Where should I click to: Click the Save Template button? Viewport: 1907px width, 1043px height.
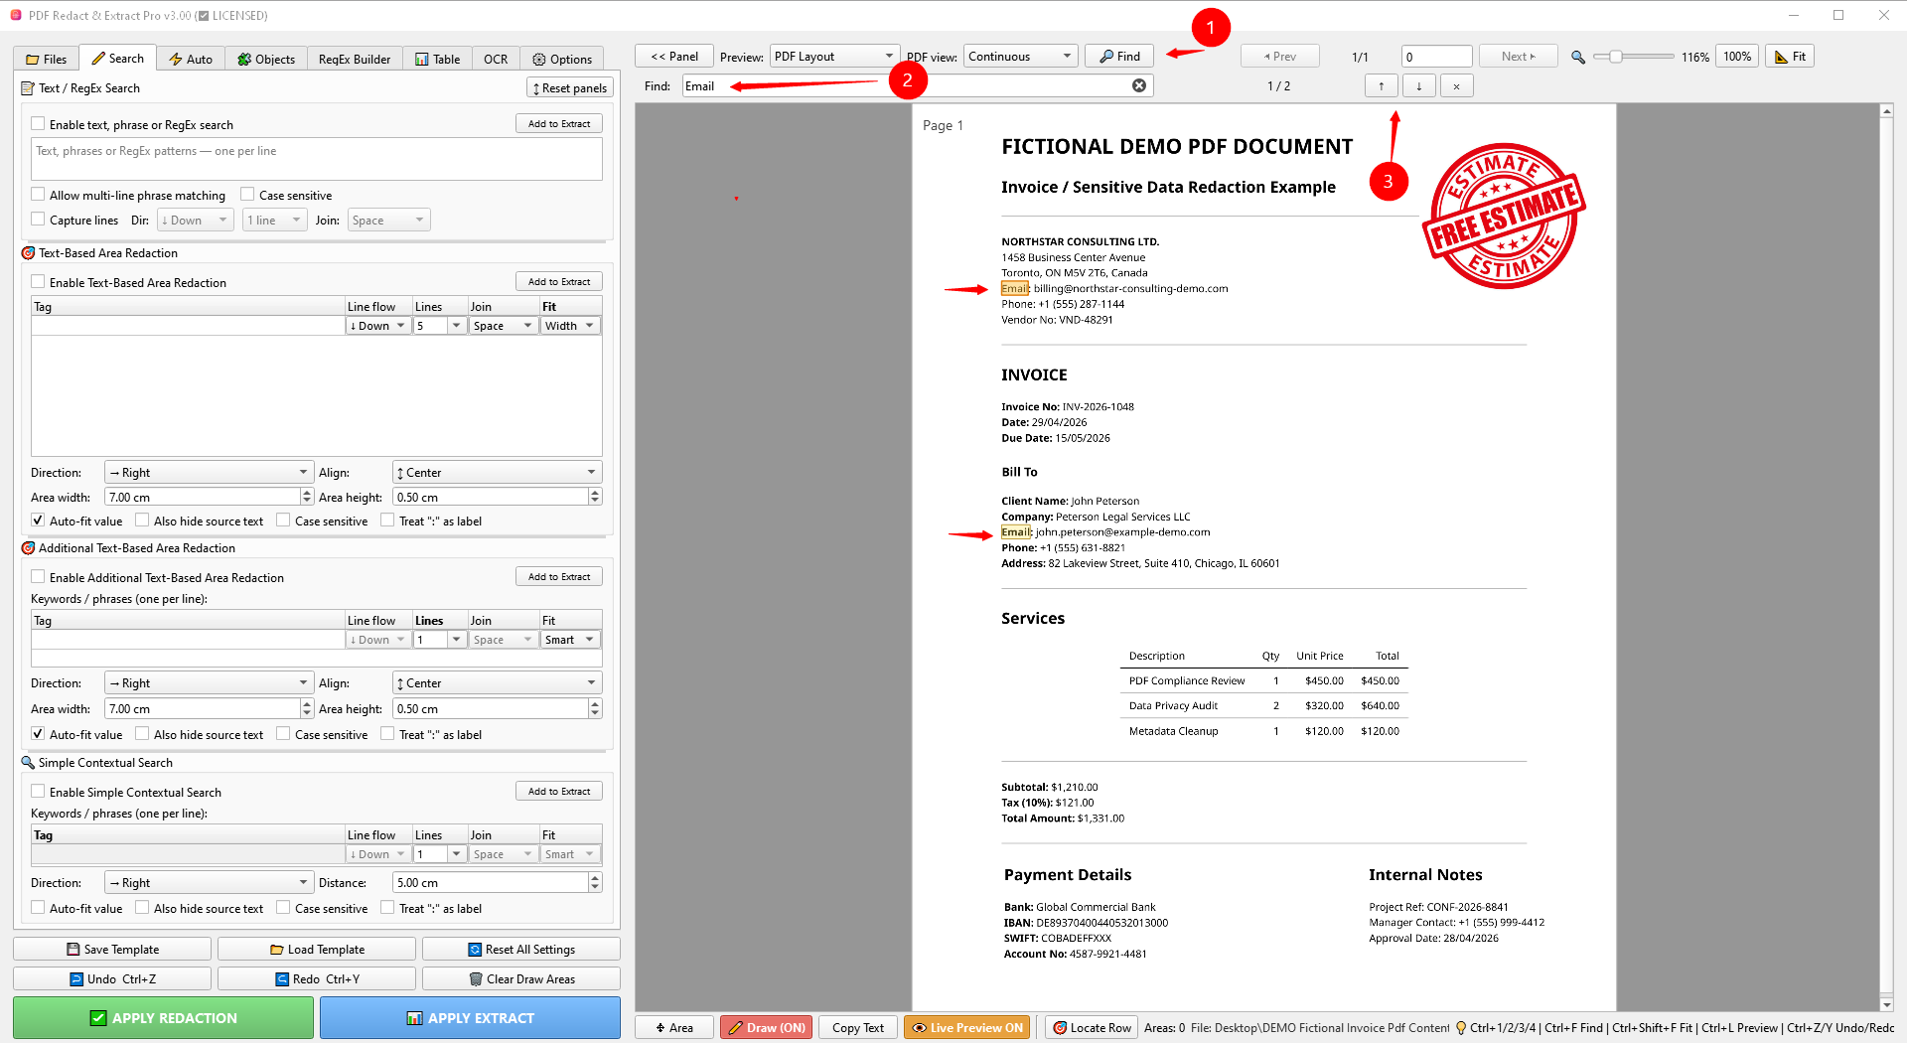tap(112, 950)
